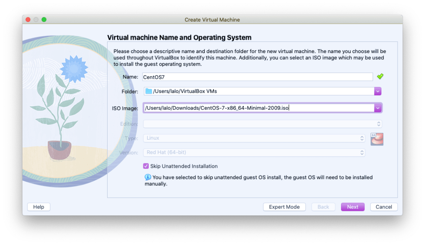Click the Help button

pos(39,207)
